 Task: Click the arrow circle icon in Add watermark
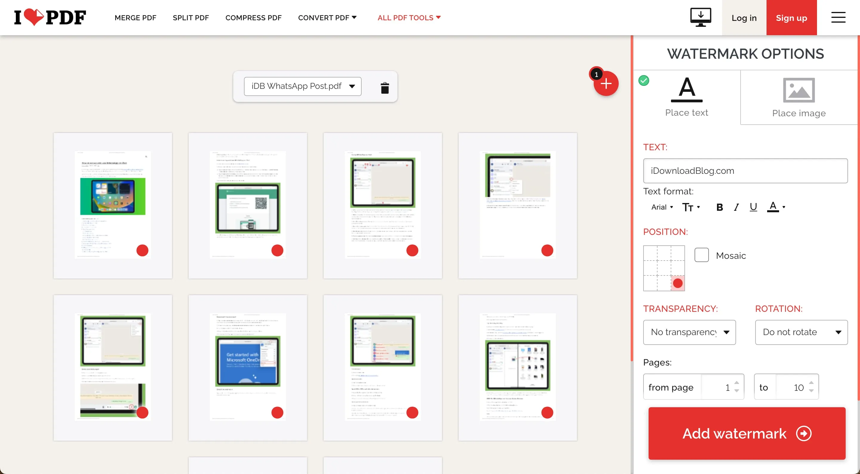point(804,433)
